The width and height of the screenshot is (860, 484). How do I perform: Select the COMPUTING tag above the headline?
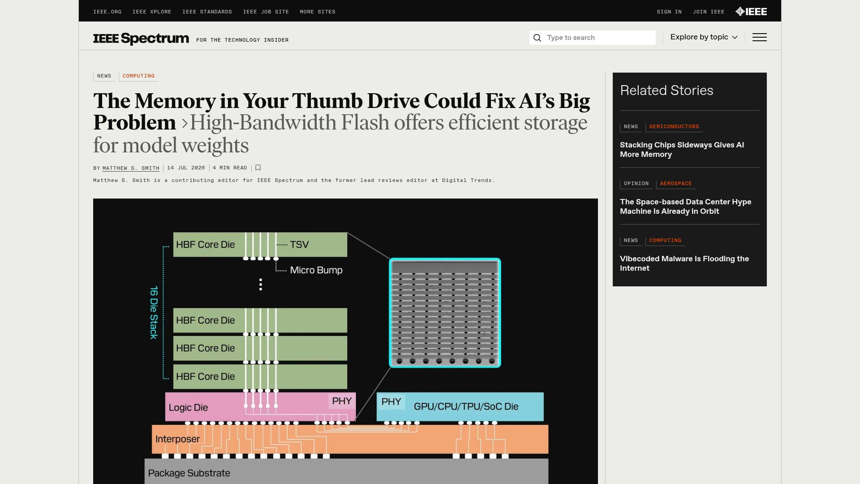pos(138,76)
